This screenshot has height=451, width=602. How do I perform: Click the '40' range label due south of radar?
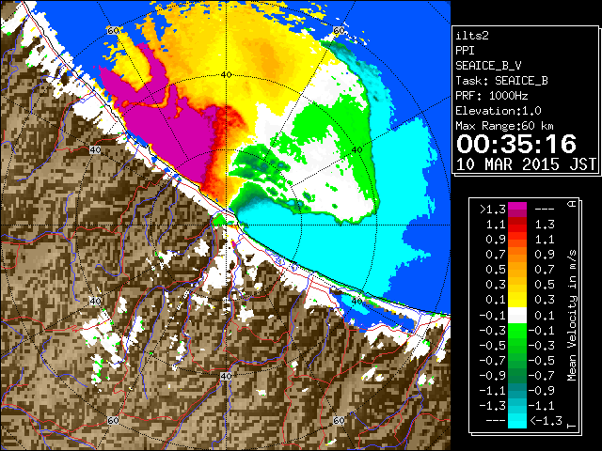pos(226,377)
